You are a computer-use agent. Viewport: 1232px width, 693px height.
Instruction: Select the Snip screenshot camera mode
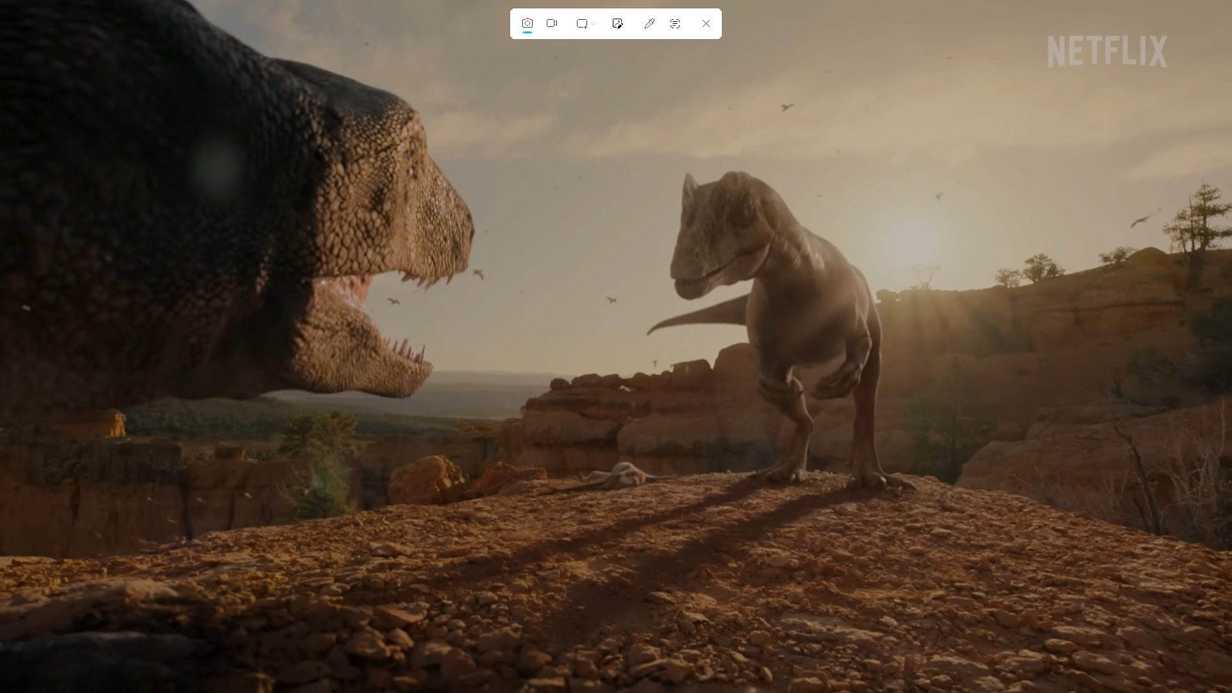tap(527, 23)
